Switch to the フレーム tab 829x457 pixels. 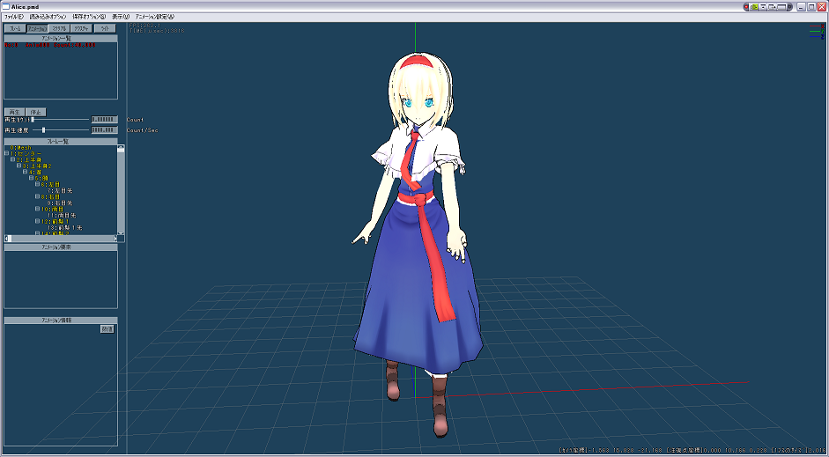click(15, 28)
